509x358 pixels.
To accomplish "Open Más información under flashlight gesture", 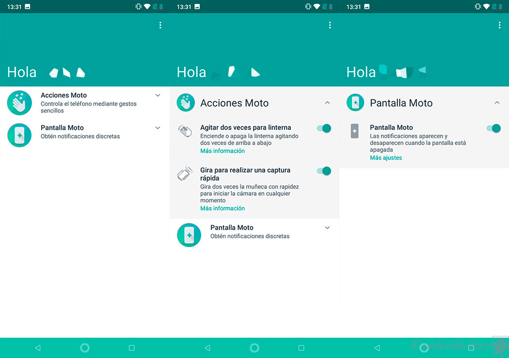I will coord(223,151).
